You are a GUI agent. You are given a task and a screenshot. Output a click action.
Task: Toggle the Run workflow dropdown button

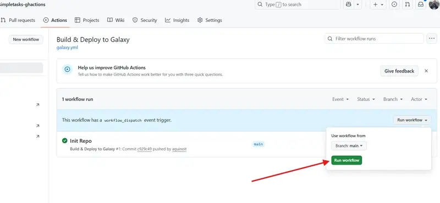[412, 120]
